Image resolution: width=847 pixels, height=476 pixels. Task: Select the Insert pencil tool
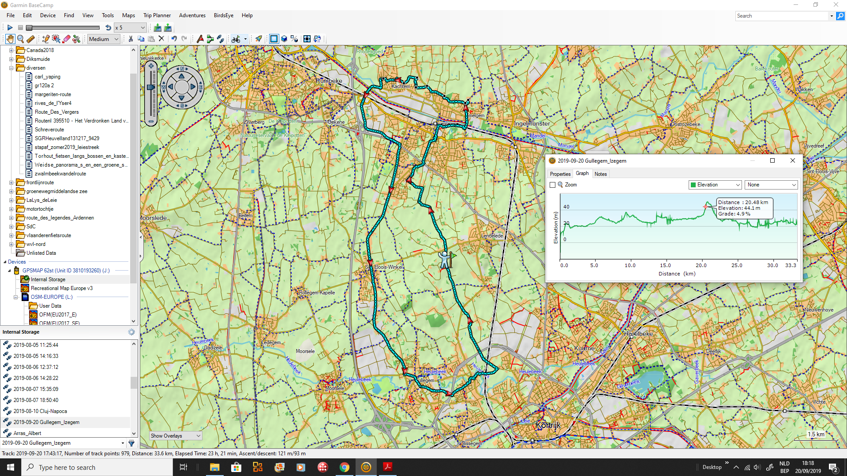tap(45, 39)
